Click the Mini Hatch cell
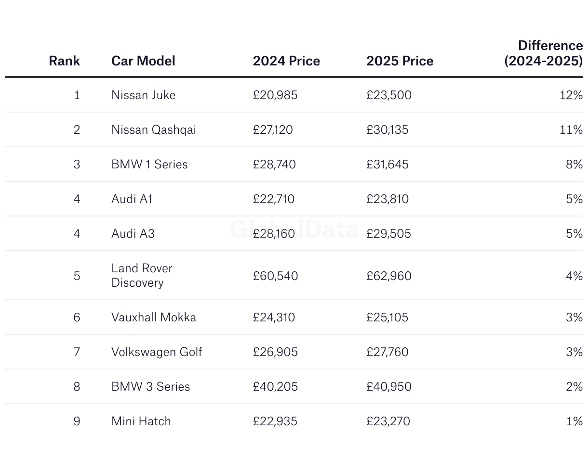Screen dimensions: 588x458 (141, 421)
